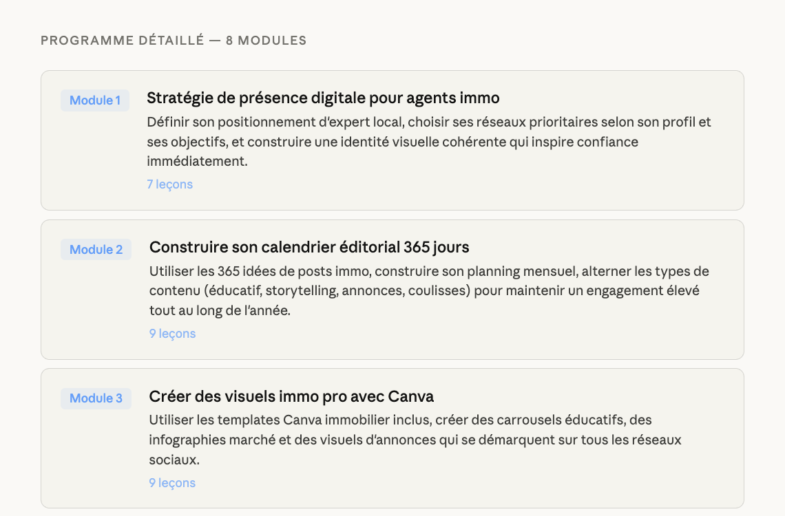785x516 pixels.
Task: Click the '7 leçons' link
Action: coord(169,184)
